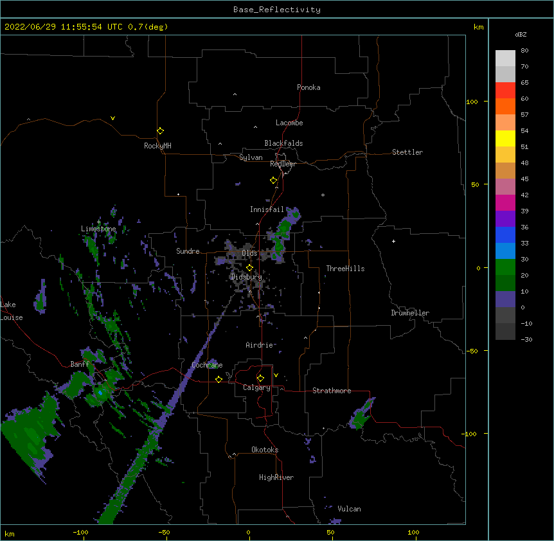Select the 42 dBZ magenta color swatch
This screenshot has height=541, width=554.
coord(505,202)
